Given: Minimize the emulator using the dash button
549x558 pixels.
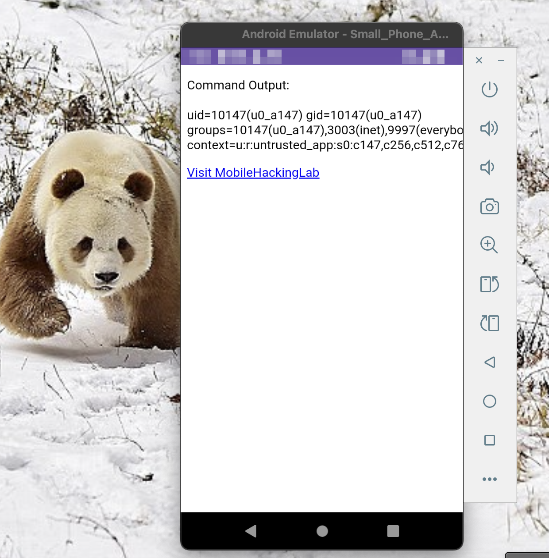Looking at the screenshot, I should [501, 60].
